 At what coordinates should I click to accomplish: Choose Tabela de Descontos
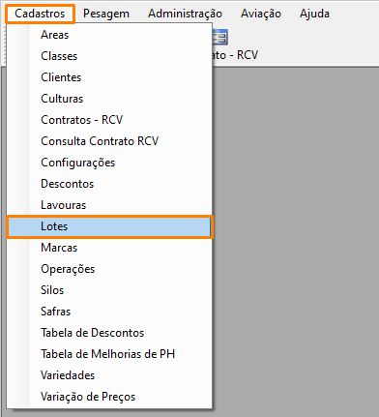click(x=109, y=333)
